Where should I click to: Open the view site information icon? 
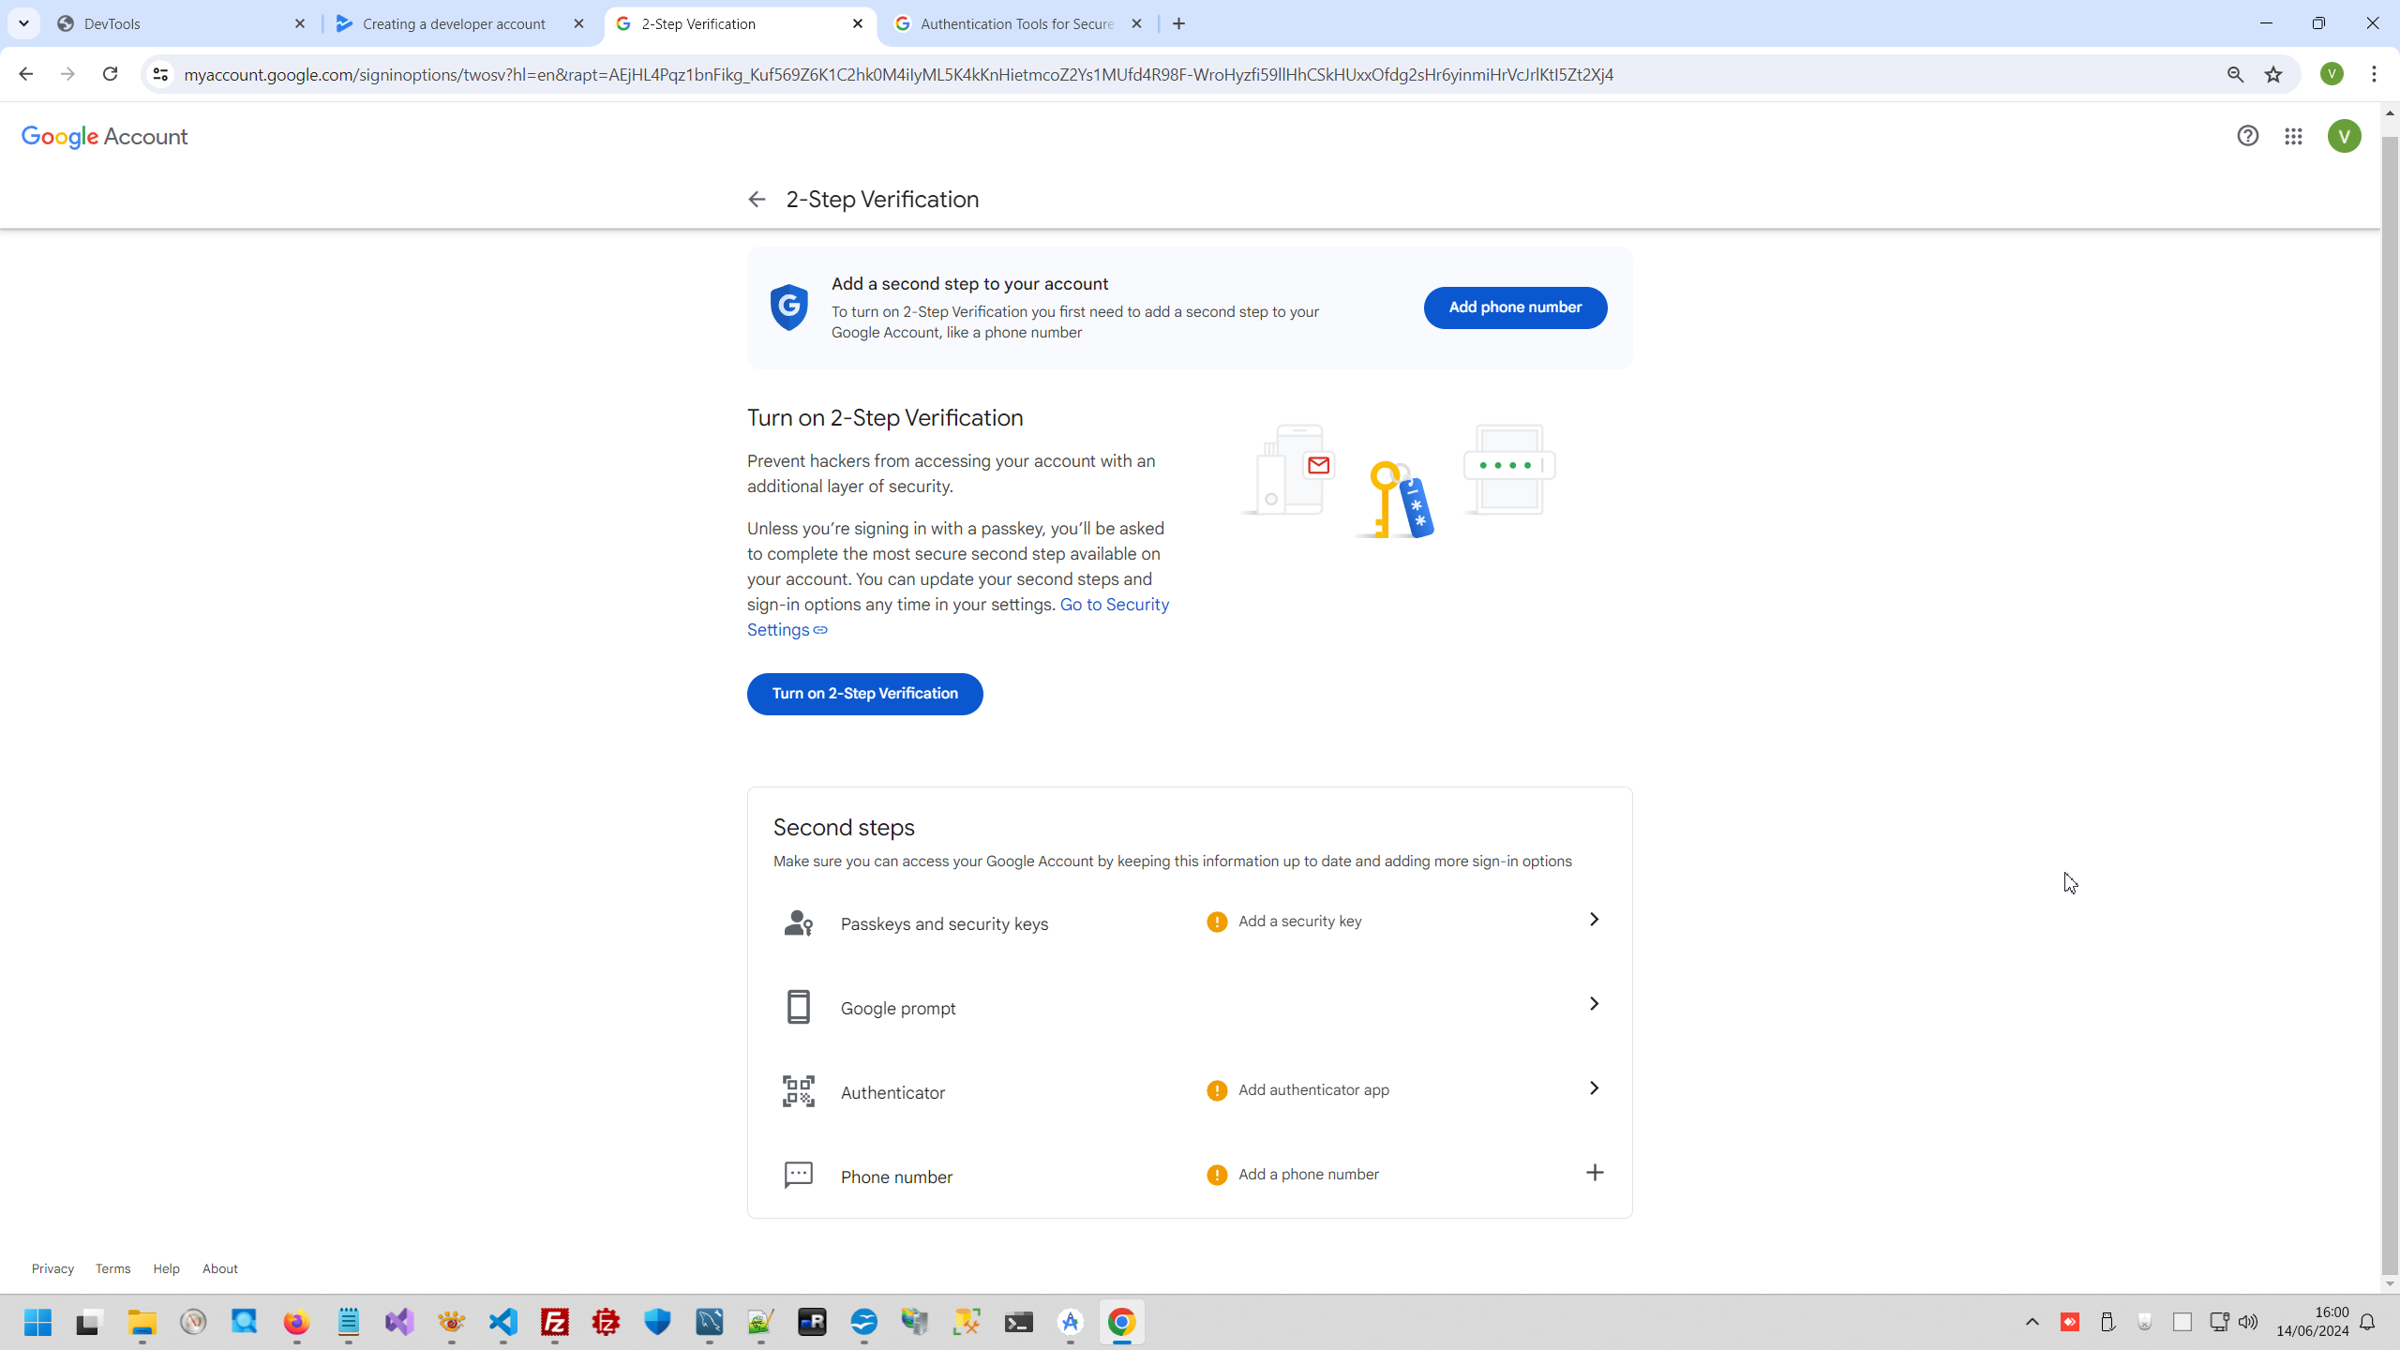(x=160, y=75)
